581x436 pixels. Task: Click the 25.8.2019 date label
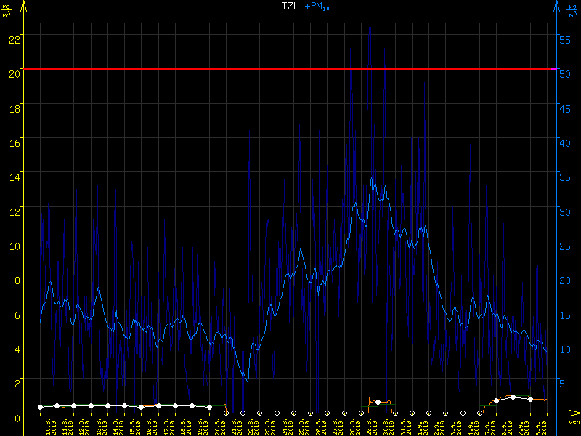(x=301, y=425)
